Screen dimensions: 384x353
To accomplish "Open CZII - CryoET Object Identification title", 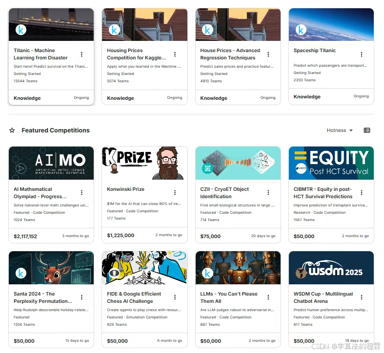I will point(224,193).
